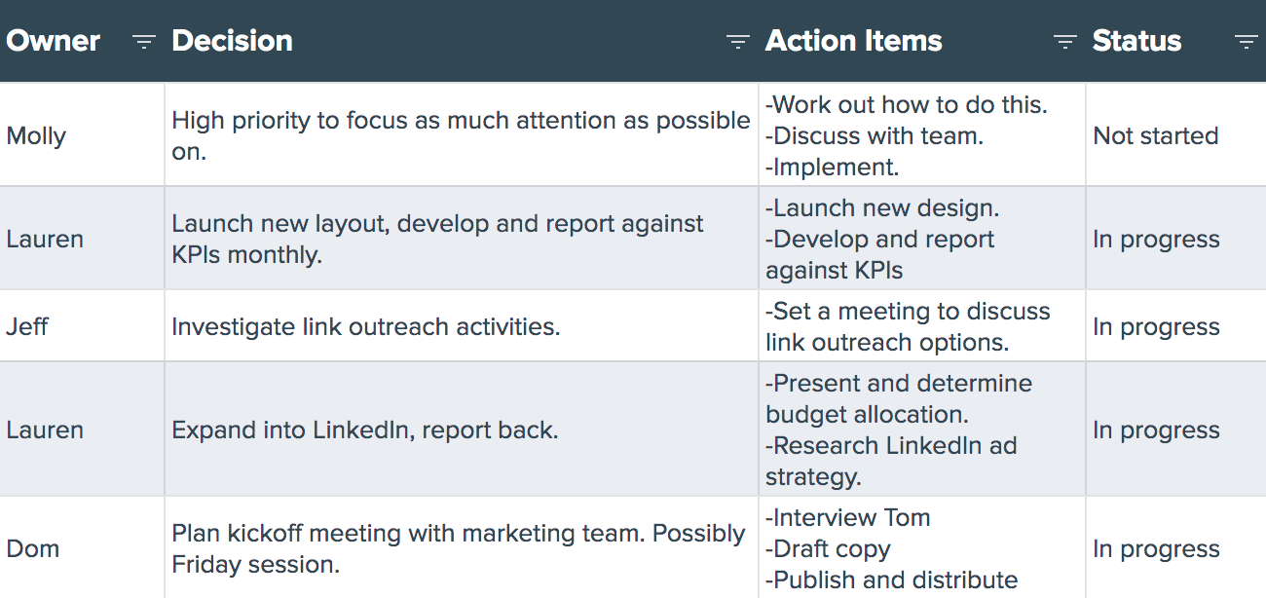
Task: Click the 'Expand into LinkedIn, report back' cell
Action: (x=365, y=430)
